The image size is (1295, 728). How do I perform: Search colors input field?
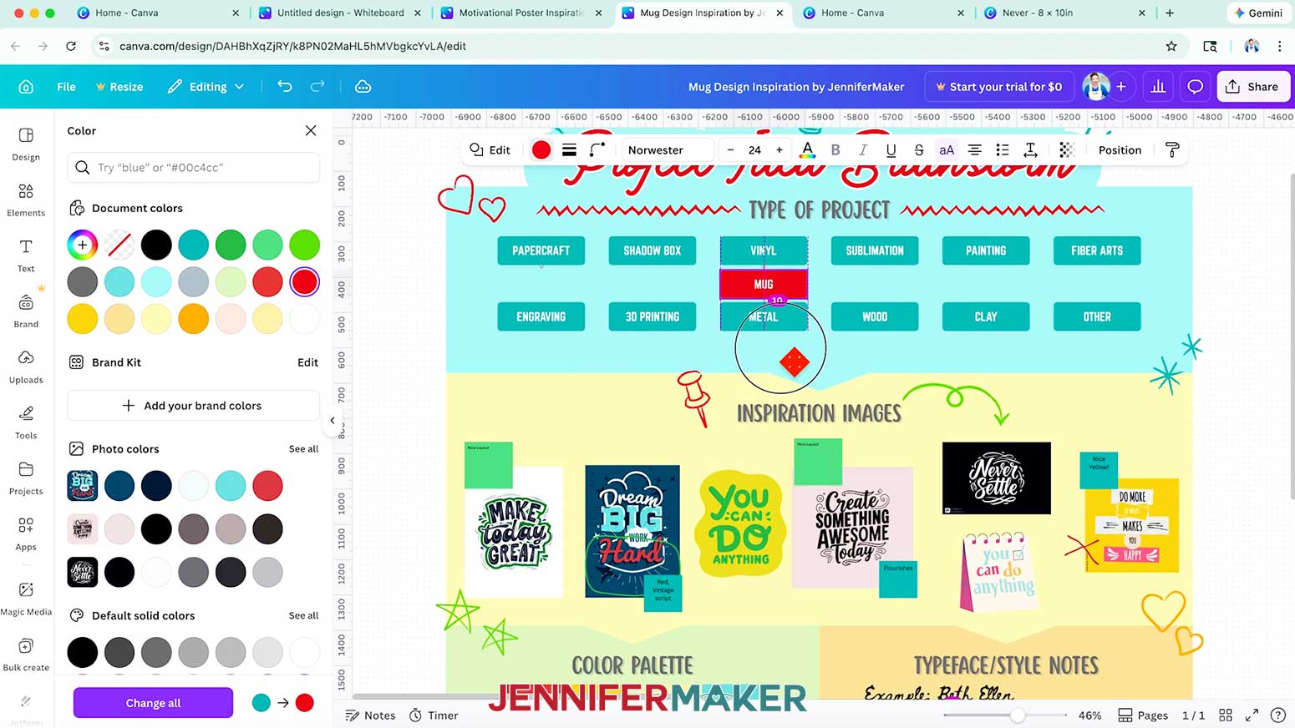click(193, 168)
